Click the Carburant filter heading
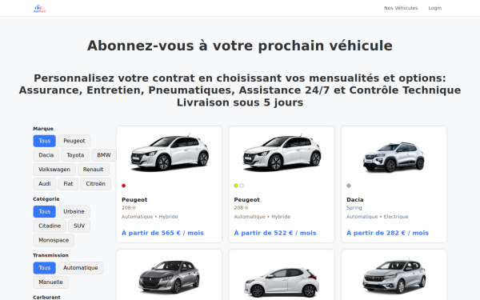 tap(47, 298)
